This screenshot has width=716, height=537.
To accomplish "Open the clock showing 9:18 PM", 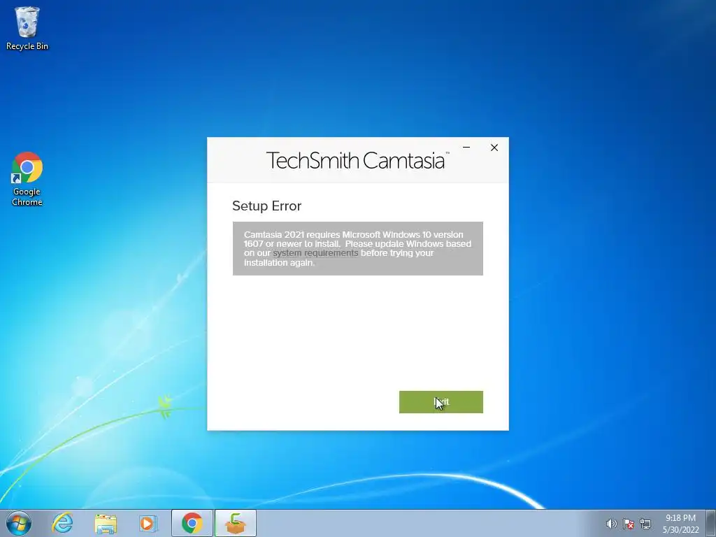I will tap(680, 524).
